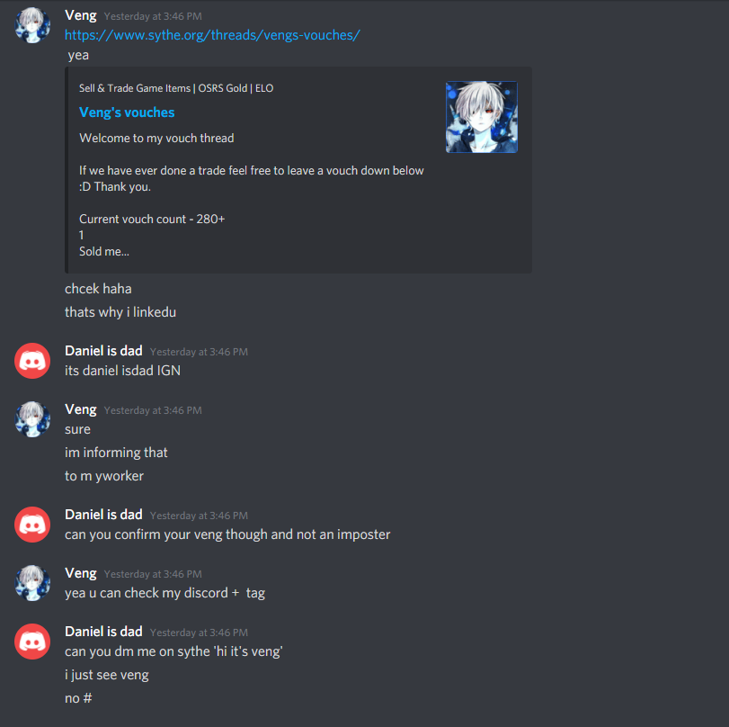729x727 pixels.
Task: Click the timestamp on Veng's first message
Action: pos(153,16)
